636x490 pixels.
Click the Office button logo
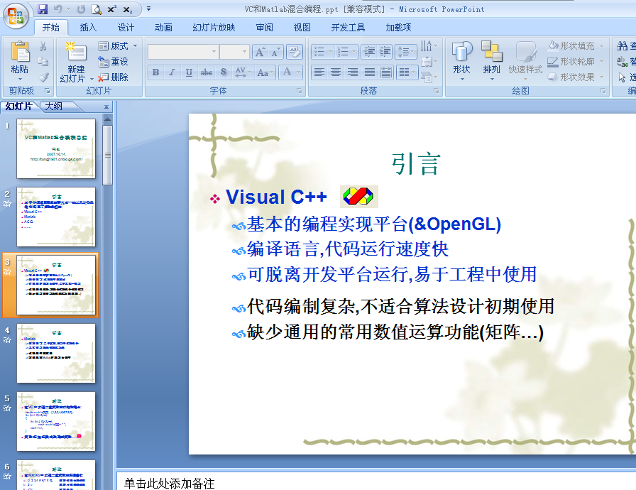coord(16,16)
